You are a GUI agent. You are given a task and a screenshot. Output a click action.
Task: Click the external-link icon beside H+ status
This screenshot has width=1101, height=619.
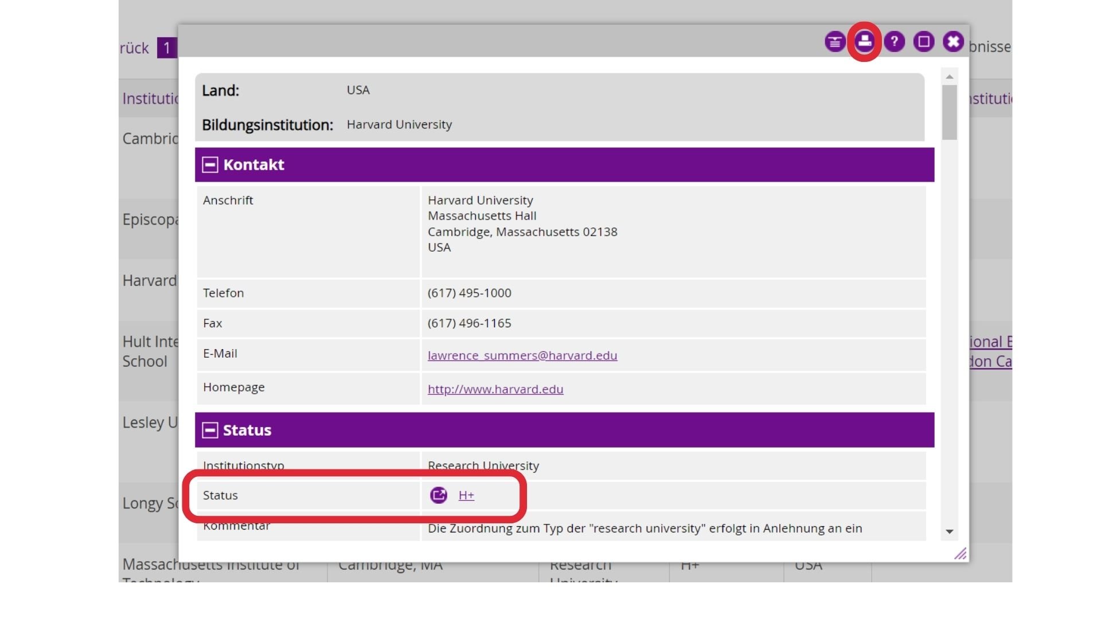click(439, 495)
